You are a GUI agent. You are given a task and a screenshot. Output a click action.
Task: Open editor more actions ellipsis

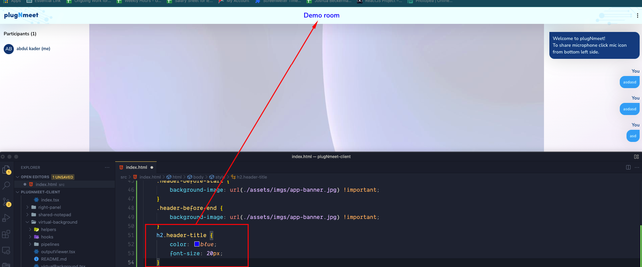(637, 167)
